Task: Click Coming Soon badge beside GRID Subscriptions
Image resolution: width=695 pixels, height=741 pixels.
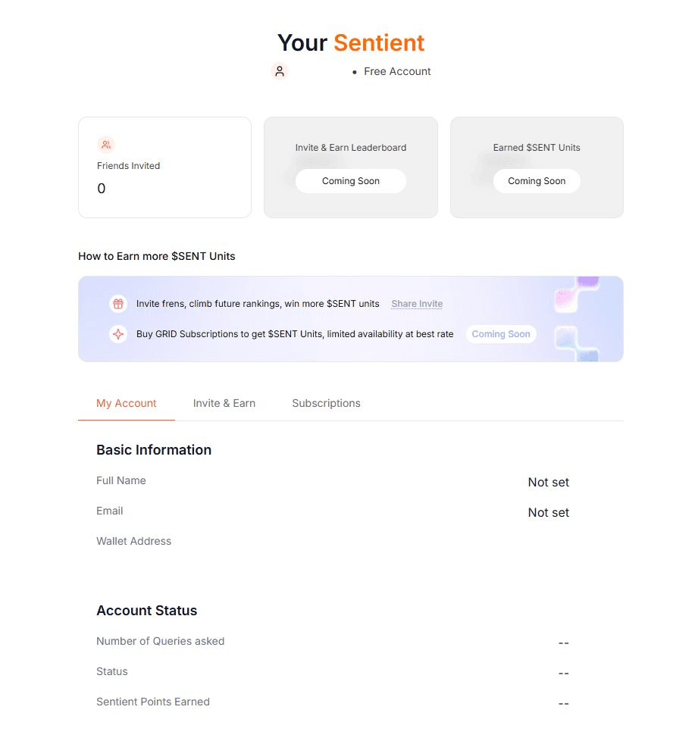Action: tap(501, 334)
